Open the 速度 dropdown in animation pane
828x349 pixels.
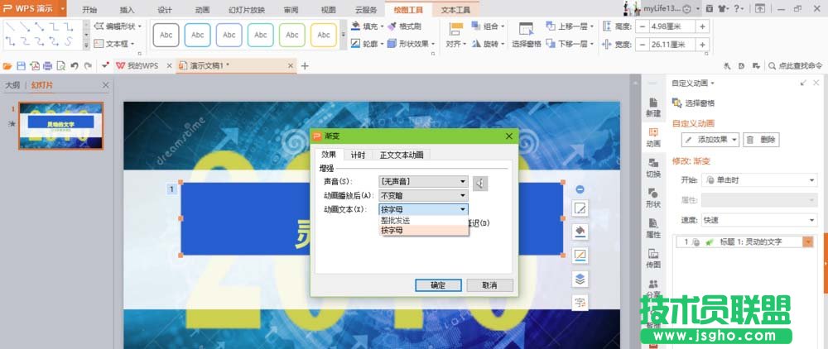pos(759,220)
